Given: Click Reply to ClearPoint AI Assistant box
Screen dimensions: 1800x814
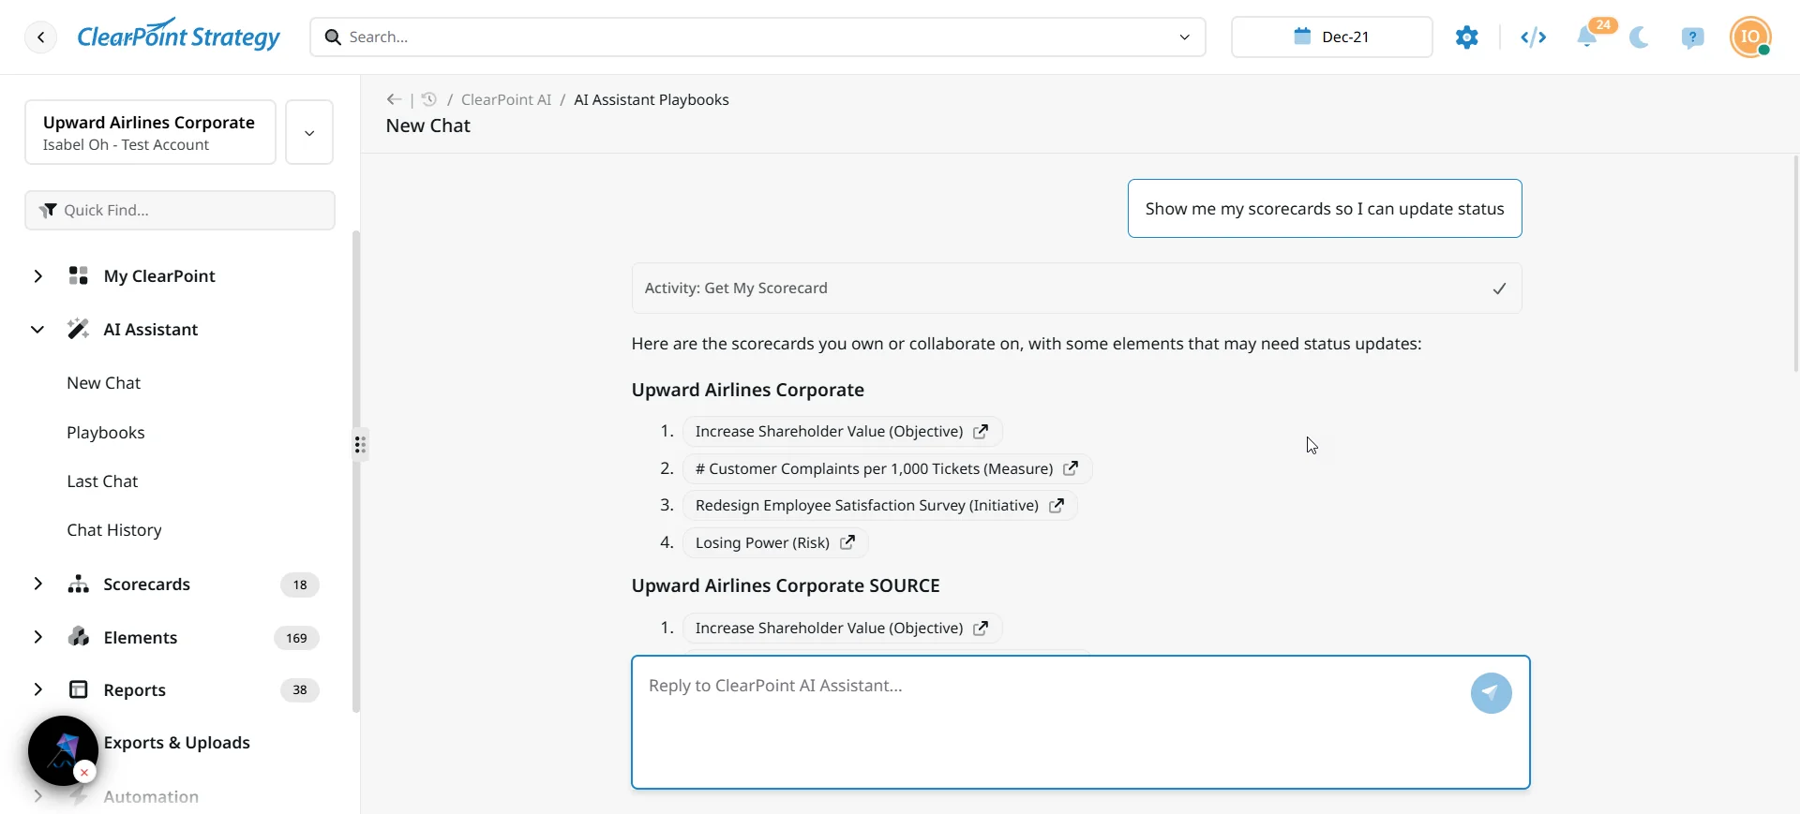Looking at the screenshot, I should tap(1081, 722).
